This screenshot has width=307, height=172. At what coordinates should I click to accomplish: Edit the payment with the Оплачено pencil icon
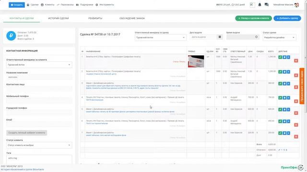pyautogui.click(x=279, y=150)
